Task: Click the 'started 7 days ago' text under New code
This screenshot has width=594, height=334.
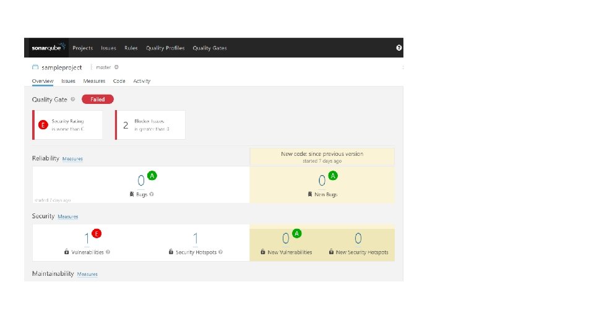Action: click(x=322, y=161)
